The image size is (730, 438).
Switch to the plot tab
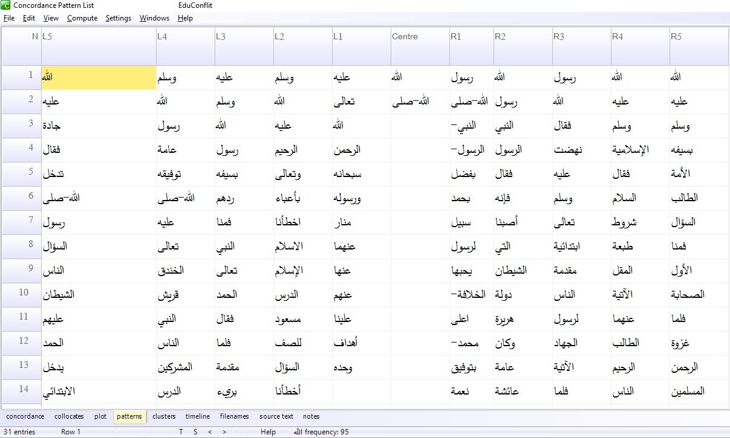100,416
